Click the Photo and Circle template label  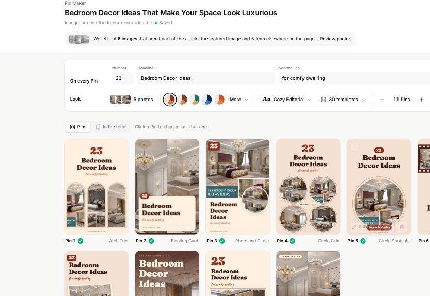(x=252, y=241)
